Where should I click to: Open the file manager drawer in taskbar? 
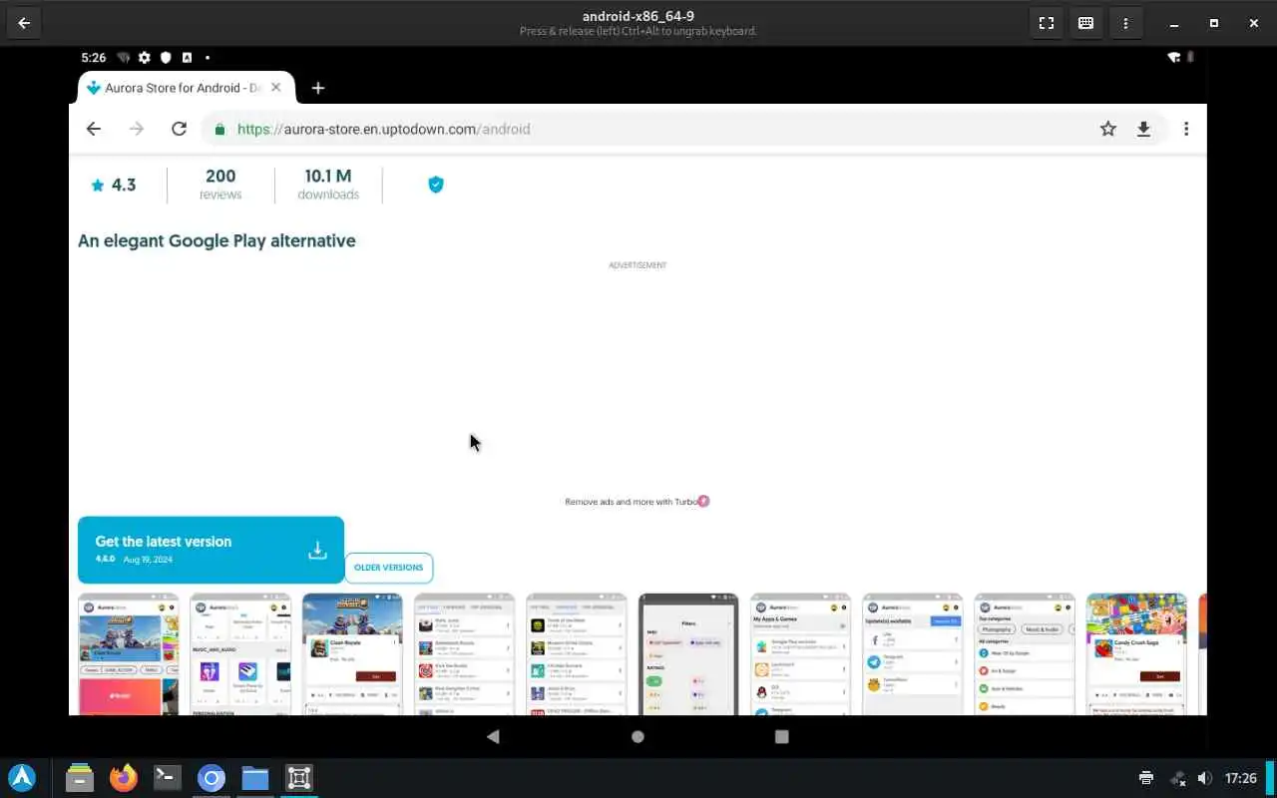tap(80, 778)
